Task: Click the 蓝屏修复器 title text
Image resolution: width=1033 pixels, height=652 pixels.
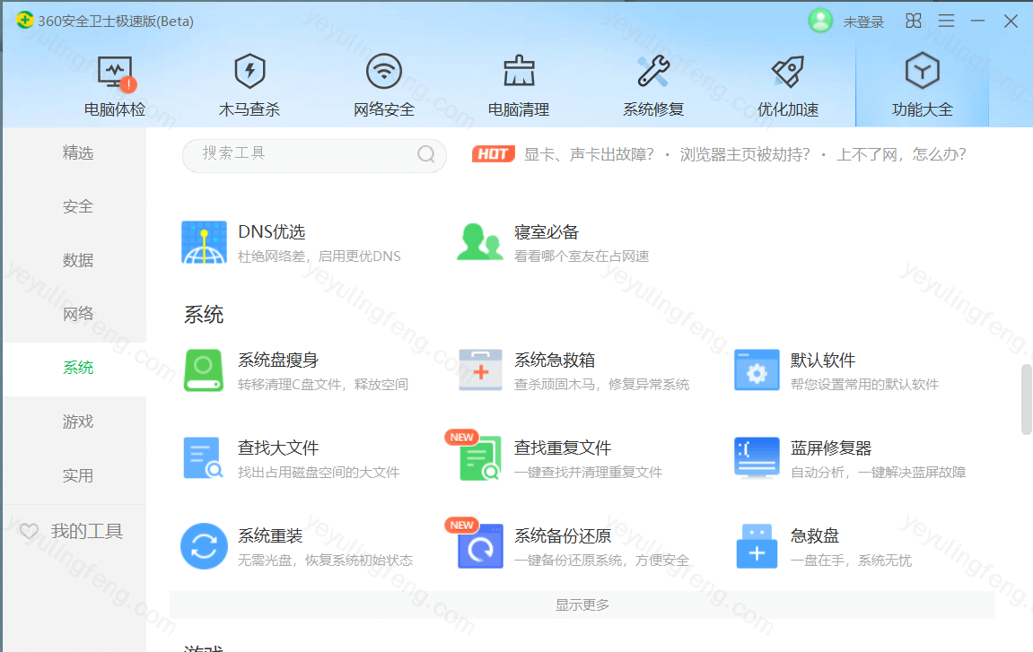Action: coord(831,448)
